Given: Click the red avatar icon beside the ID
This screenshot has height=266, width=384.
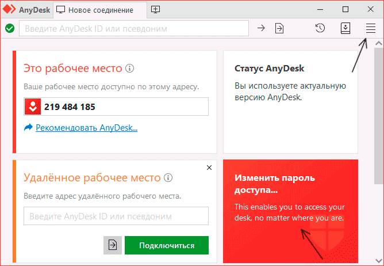Looking at the screenshot, I should click(33, 107).
